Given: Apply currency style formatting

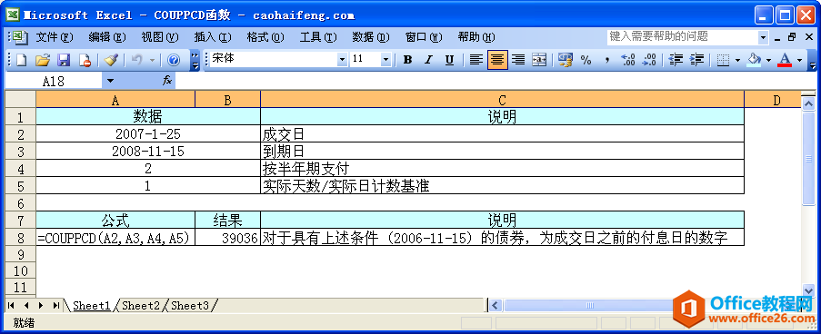Looking at the screenshot, I should coord(565,60).
